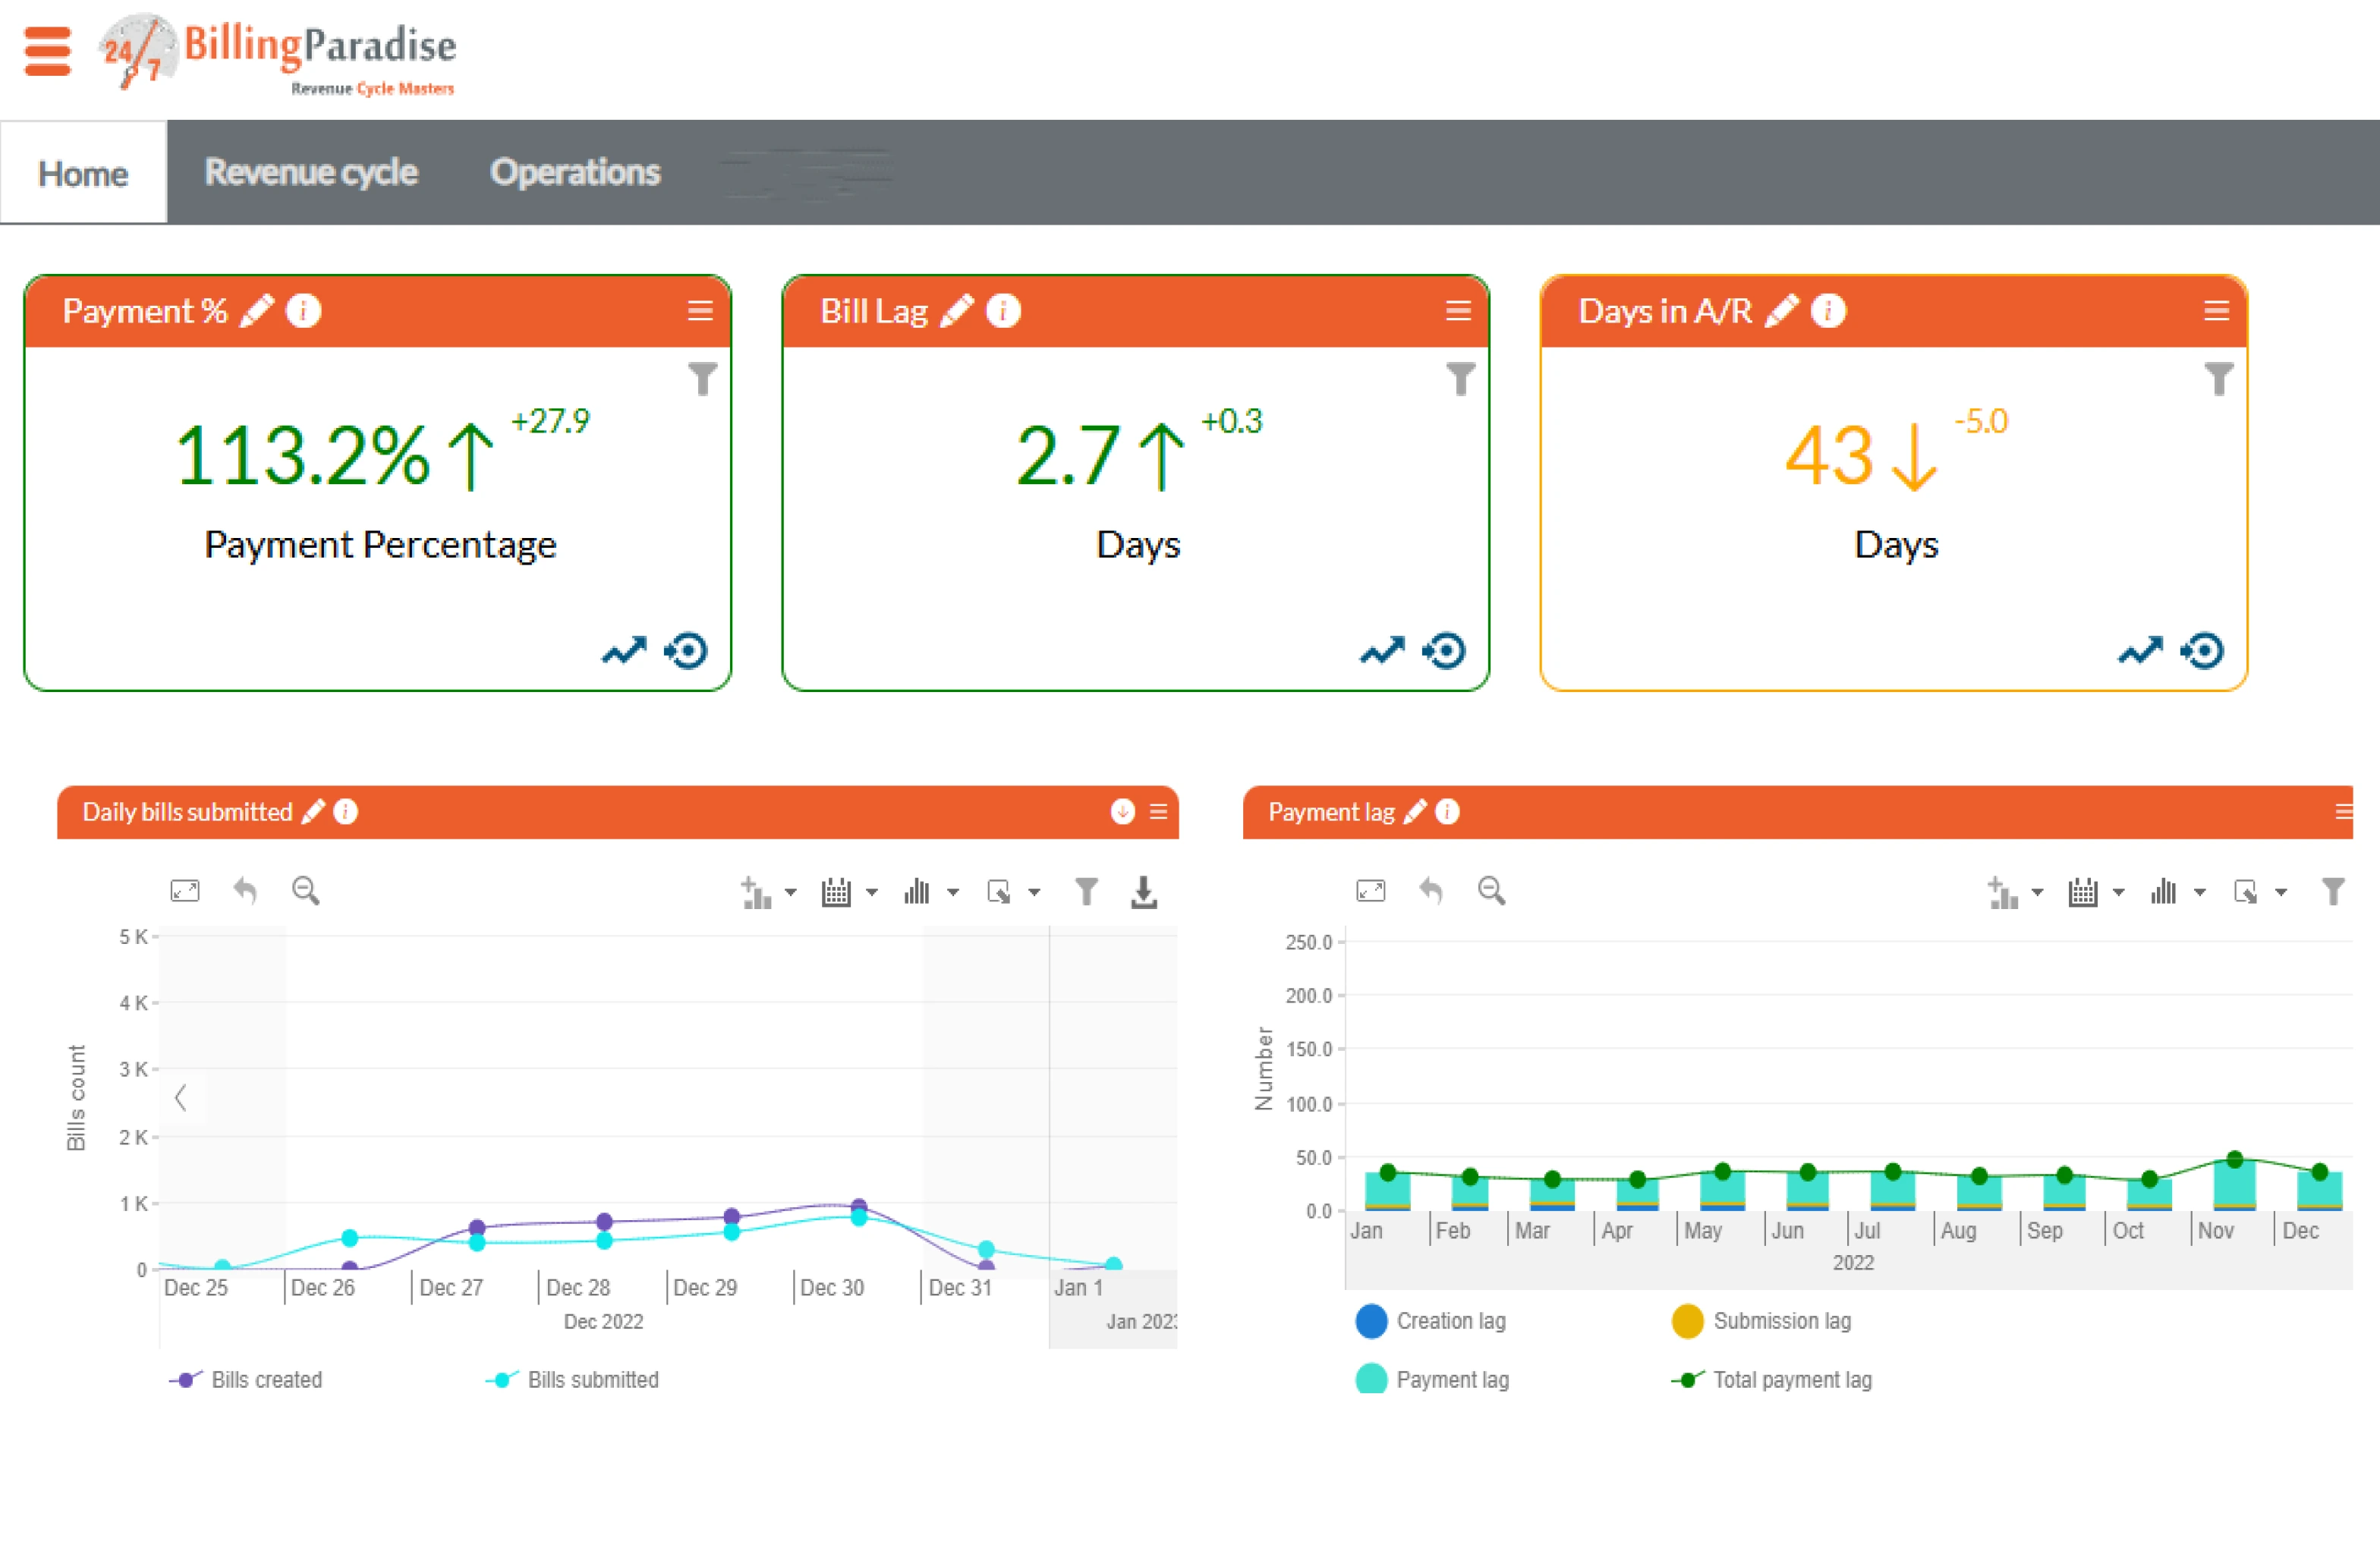Viewport: 2380px width, 1548px height.
Task: Download the Daily bills submitted chart
Action: tap(1144, 892)
